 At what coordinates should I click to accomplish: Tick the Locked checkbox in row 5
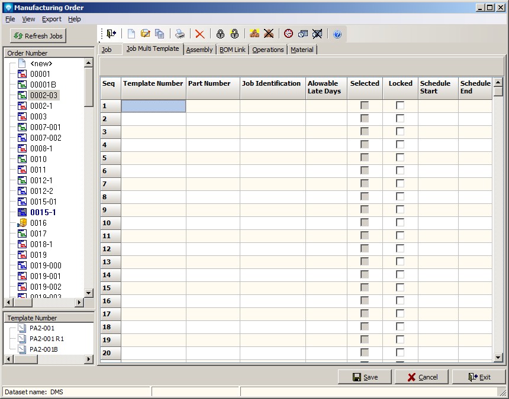point(400,158)
